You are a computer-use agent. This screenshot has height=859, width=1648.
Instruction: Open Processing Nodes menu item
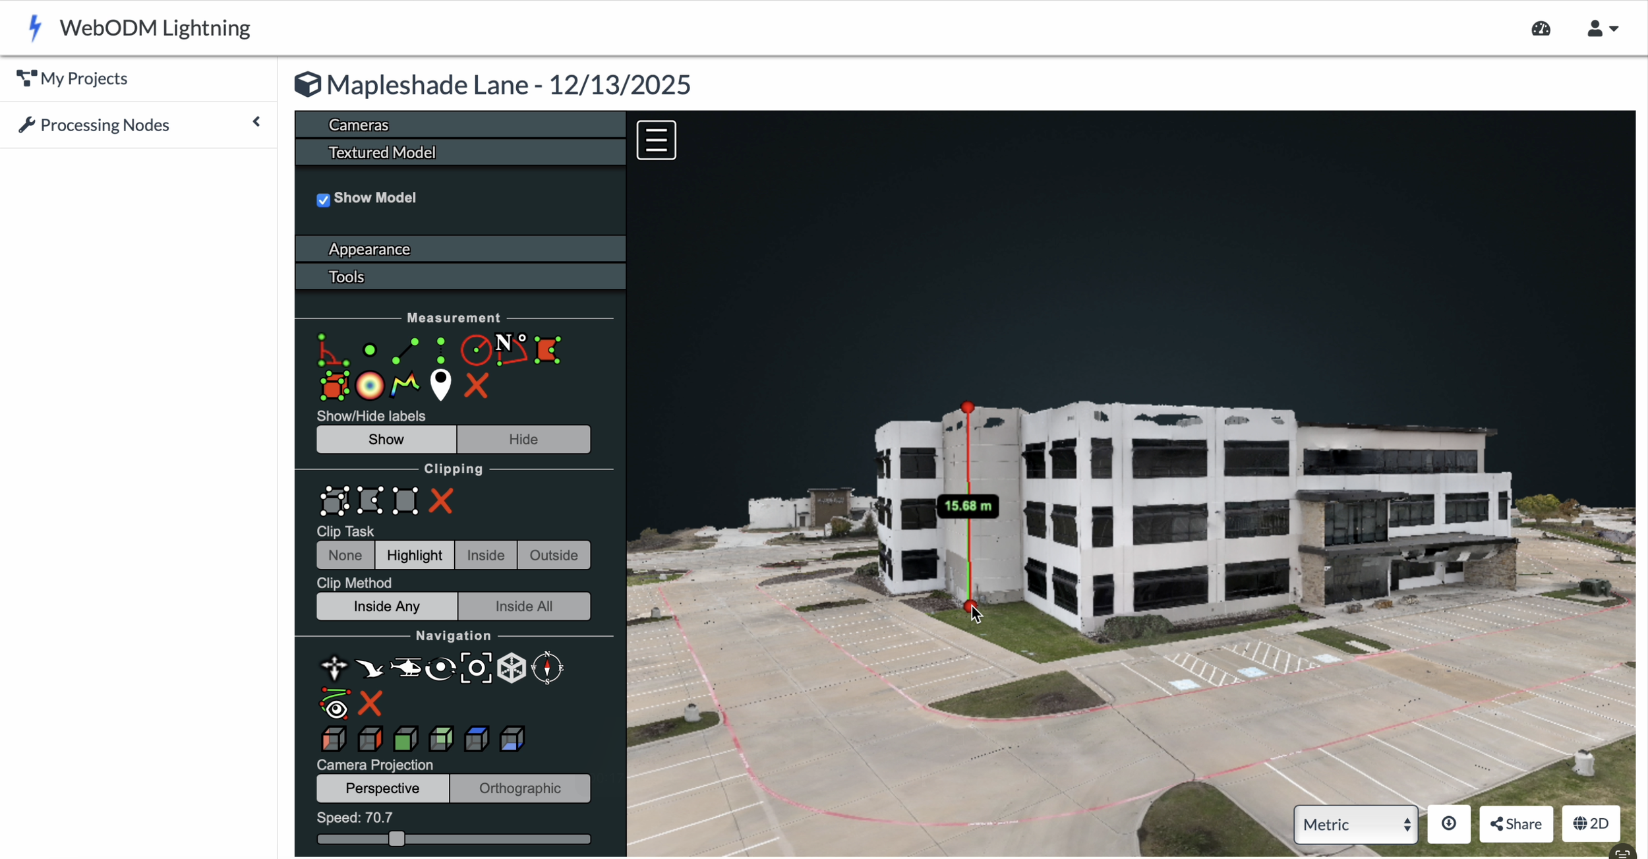pos(104,125)
